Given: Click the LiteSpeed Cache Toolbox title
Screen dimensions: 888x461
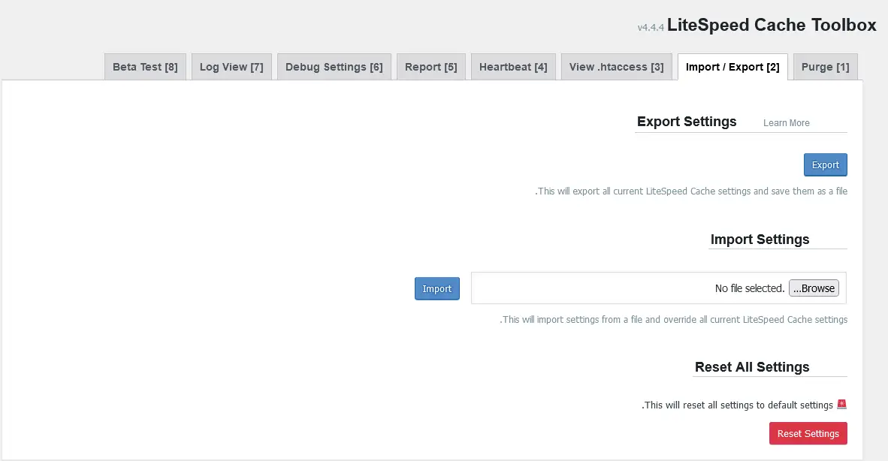Looking at the screenshot, I should pyautogui.click(x=772, y=25).
